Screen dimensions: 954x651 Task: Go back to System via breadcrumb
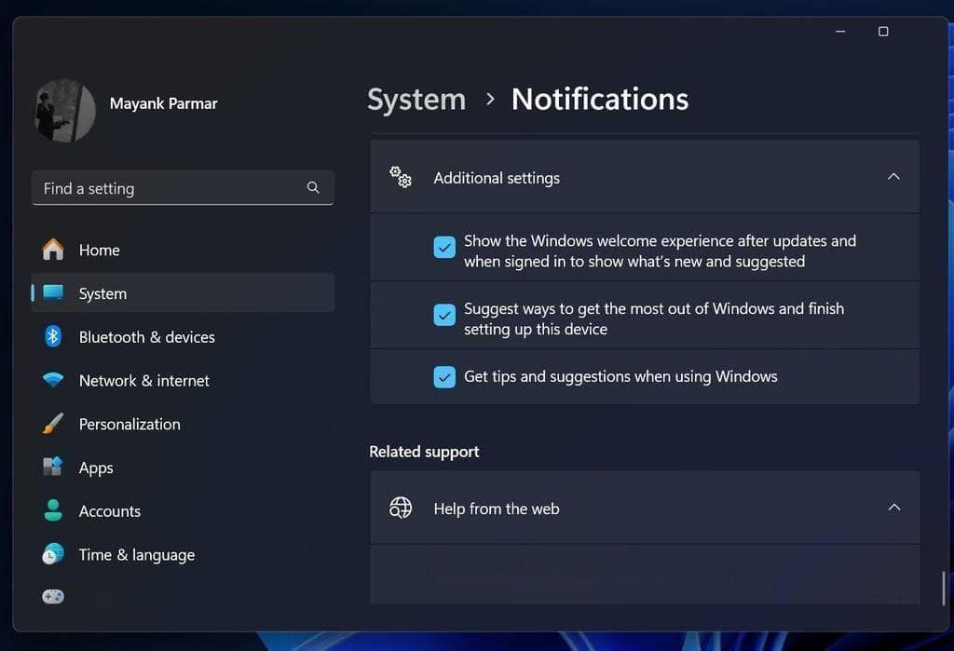(x=416, y=99)
